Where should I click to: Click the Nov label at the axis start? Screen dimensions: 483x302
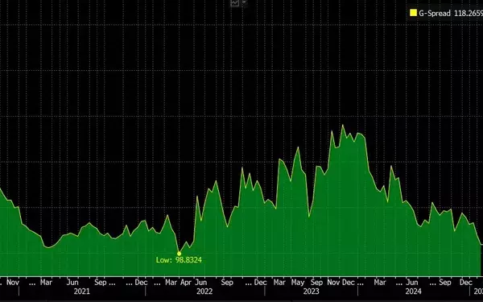point(13,283)
